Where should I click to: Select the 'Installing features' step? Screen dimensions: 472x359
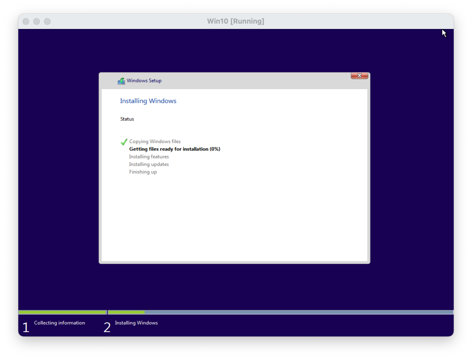click(149, 157)
